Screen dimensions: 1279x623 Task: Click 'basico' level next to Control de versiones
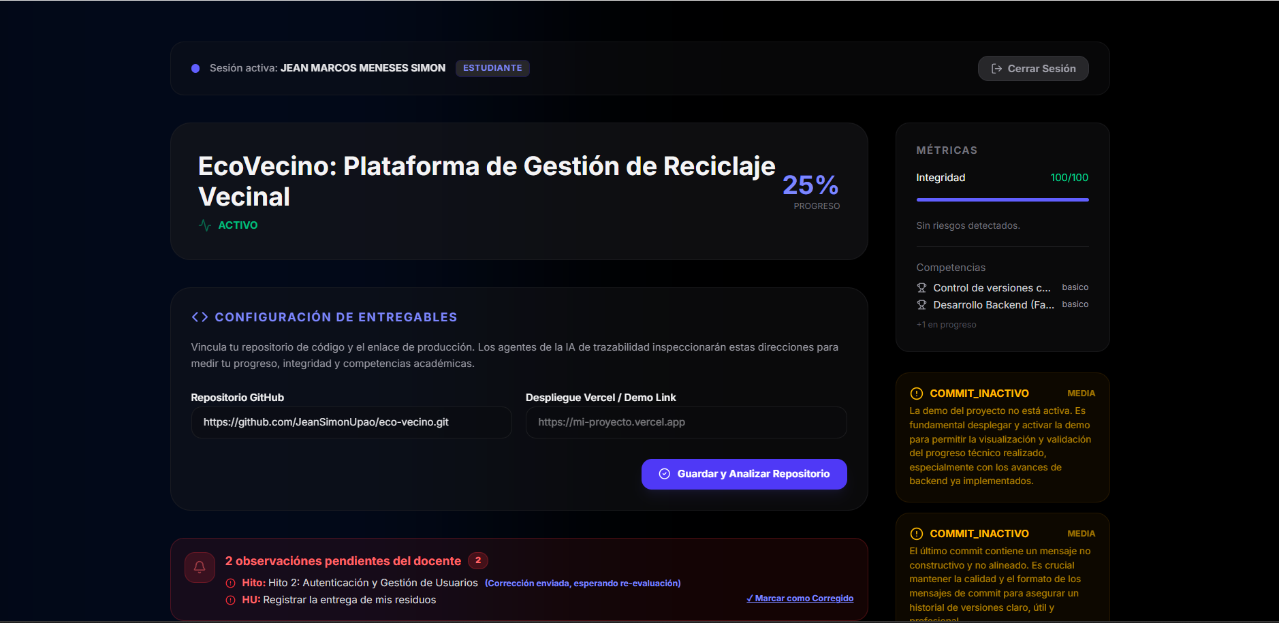point(1075,287)
